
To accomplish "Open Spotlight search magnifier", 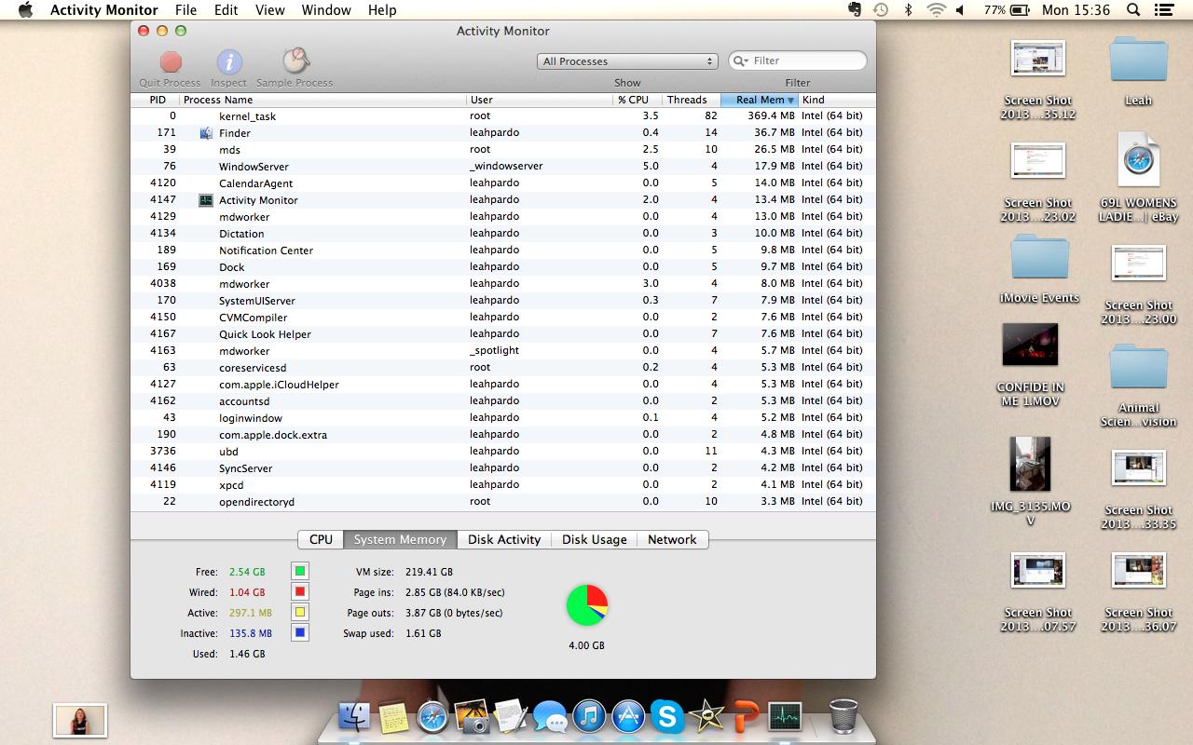I will click(x=1133, y=10).
